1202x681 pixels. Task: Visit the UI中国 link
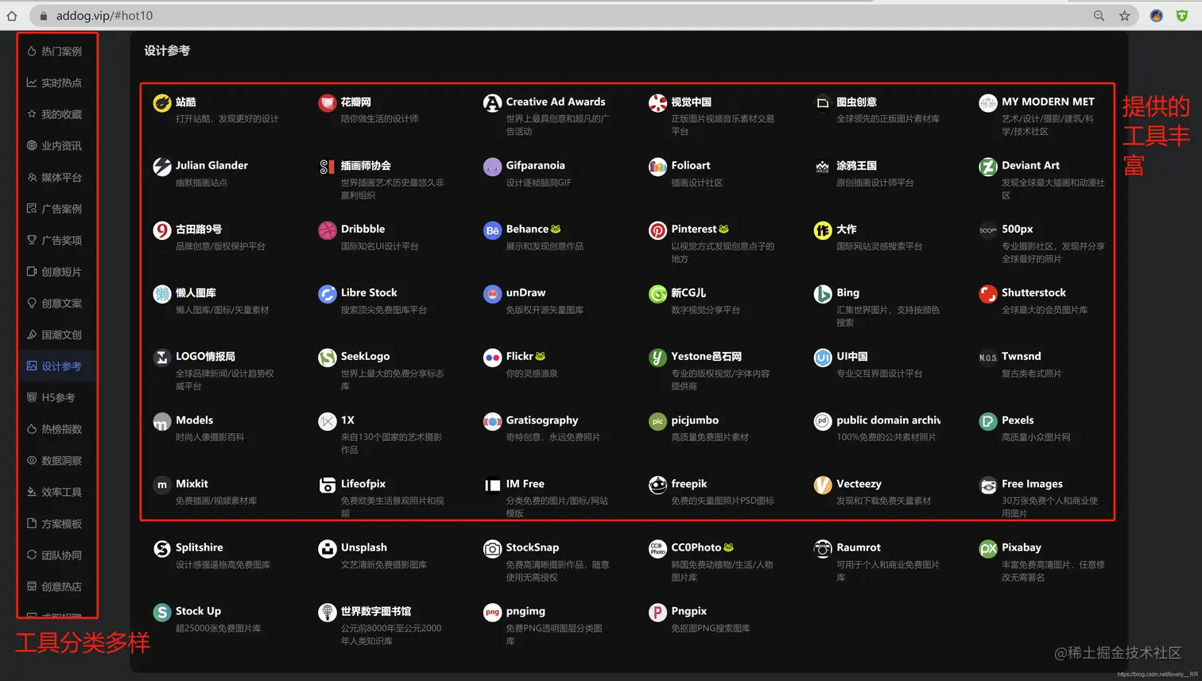(x=852, y=356)
